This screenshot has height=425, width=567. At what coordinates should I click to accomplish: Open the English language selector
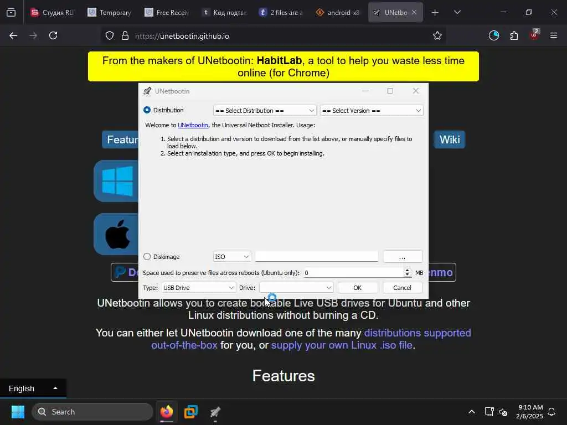(33, 388)
